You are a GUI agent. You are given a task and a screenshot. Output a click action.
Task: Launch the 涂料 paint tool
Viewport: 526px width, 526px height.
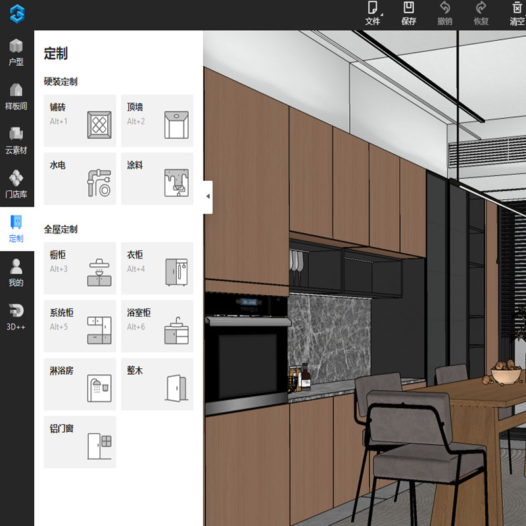pyautogui.click(x=157, y=178)
